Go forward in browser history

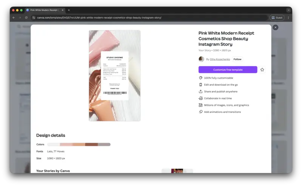(x=20, y=18)
